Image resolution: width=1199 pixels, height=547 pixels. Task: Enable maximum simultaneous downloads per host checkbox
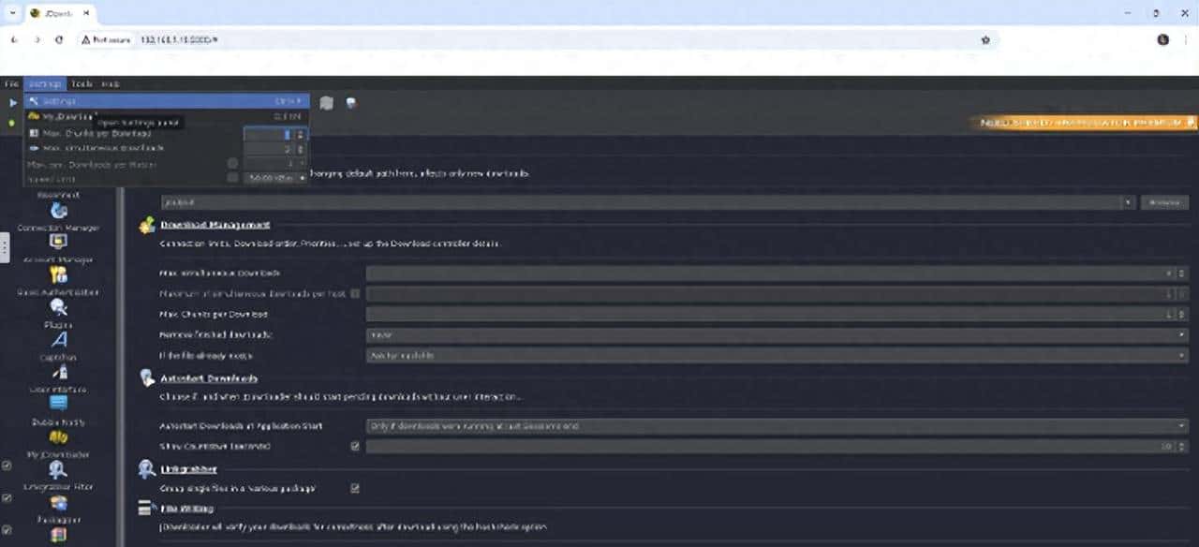coord(355,294)
